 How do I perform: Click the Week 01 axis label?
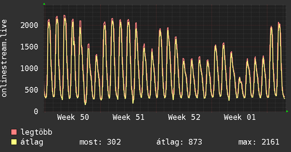click(240, 117)
